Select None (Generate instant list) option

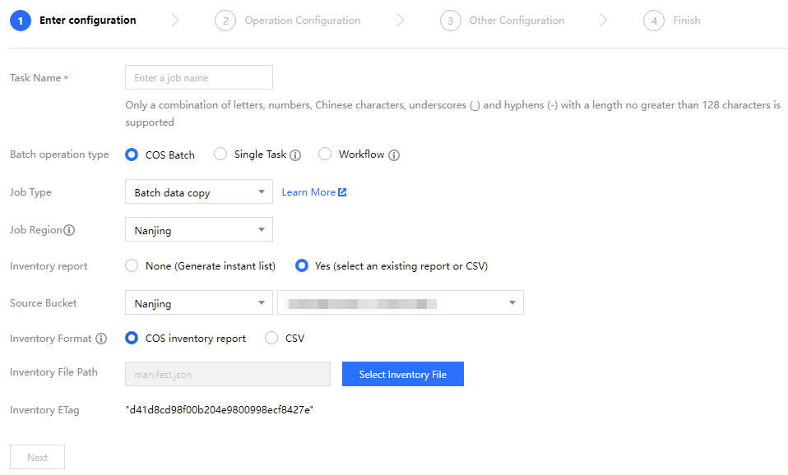[x=132, y=266]
